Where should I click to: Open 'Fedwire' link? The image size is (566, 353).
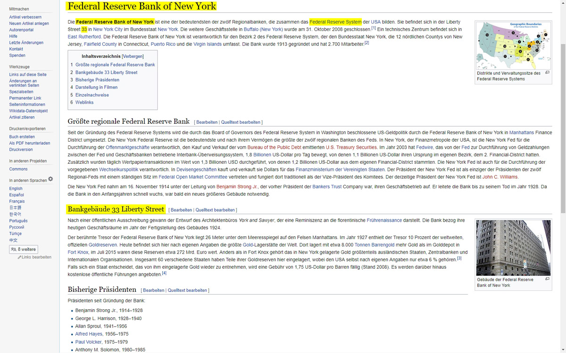coord(424,147)
